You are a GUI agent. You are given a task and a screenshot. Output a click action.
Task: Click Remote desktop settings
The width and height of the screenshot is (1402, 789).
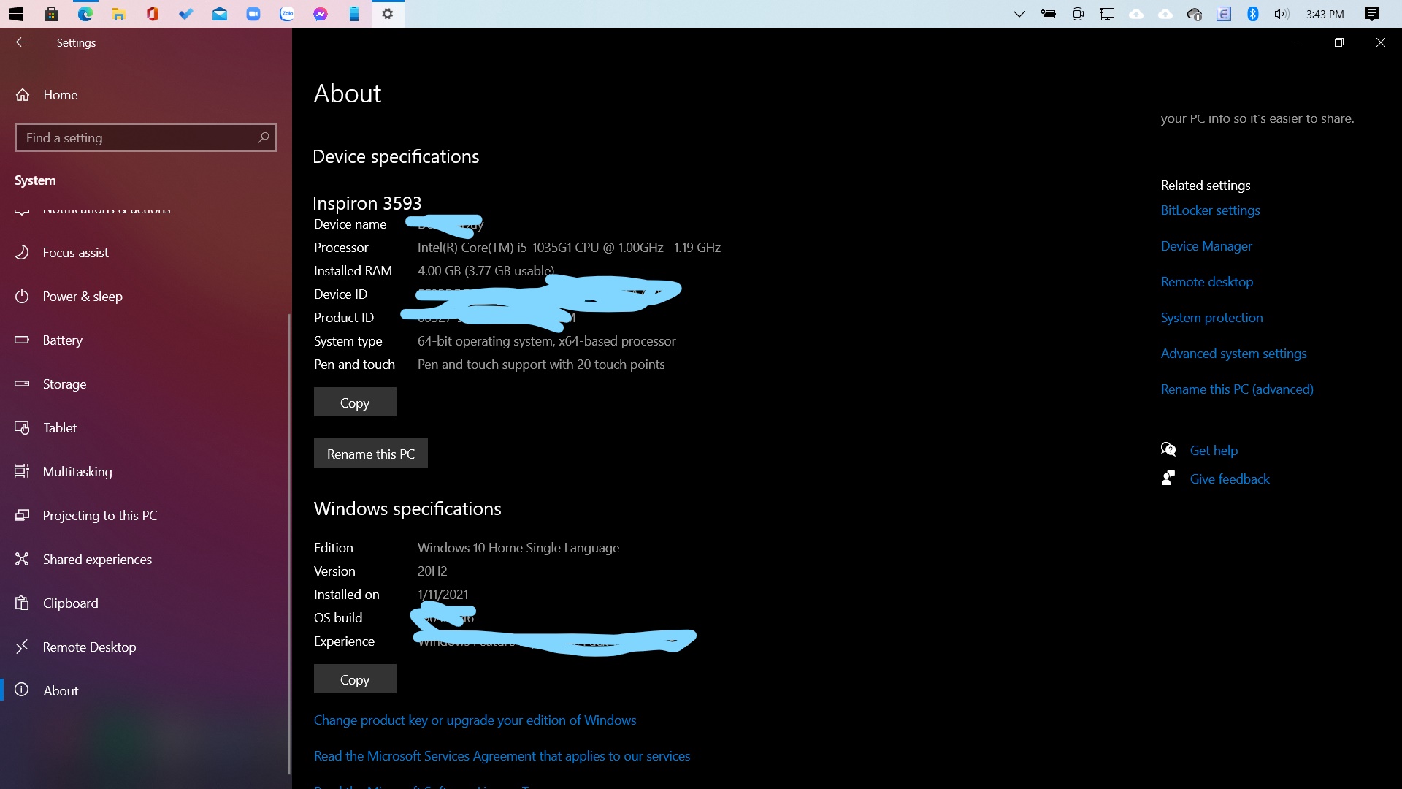coord(1206,281)
